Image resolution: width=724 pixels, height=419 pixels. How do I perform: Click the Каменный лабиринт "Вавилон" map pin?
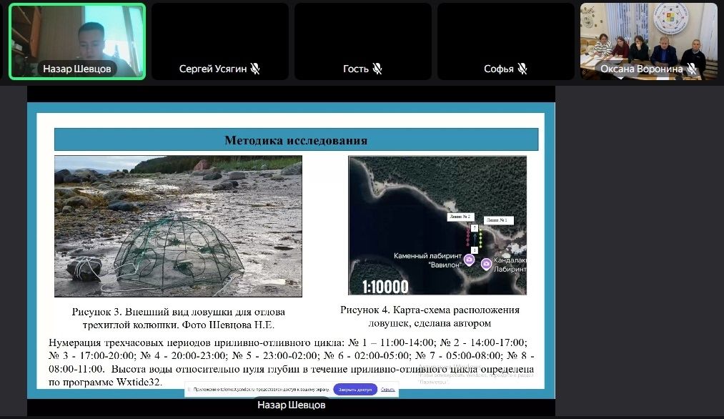click(x=469, y=260)
